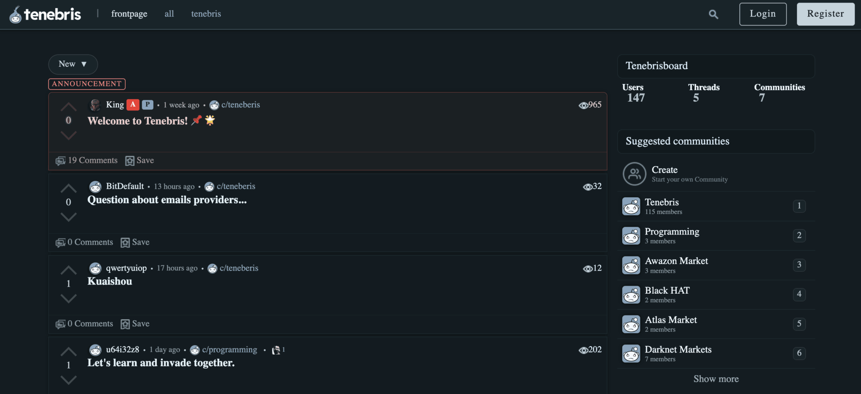Click the Register button
This screenshot has height=394, width=861.
point(825,14)
